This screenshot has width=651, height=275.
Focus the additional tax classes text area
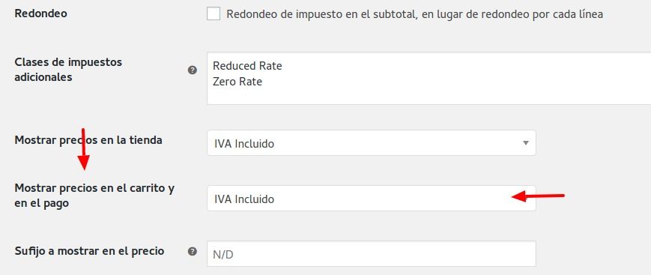point(429,79)
